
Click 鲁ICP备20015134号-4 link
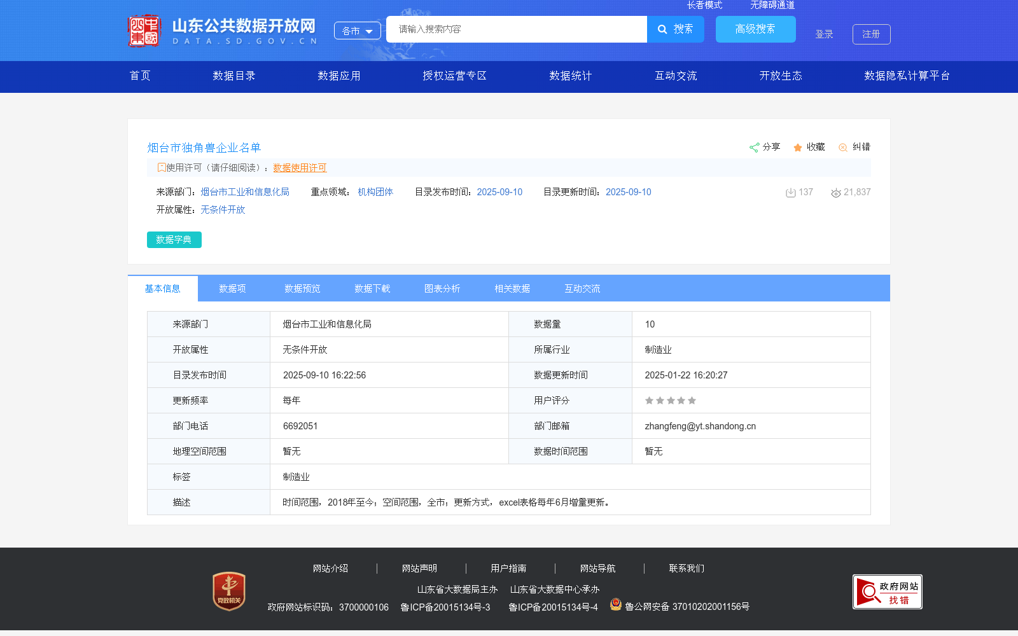[554, 607]
